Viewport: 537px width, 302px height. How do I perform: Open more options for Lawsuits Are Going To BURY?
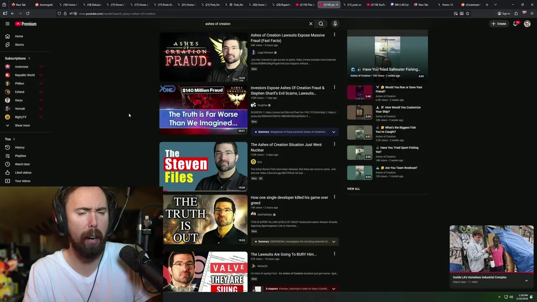[x=334, y=254]
